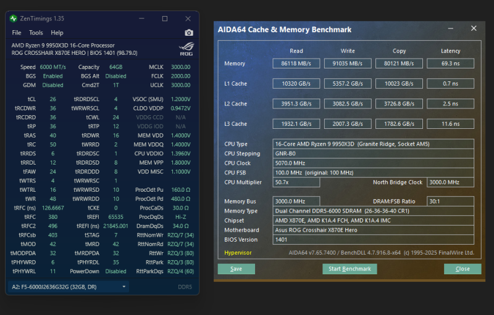This screenshot has width=494, height=315.
Task: Click Start Benchmark button
Action: (350, 269)
